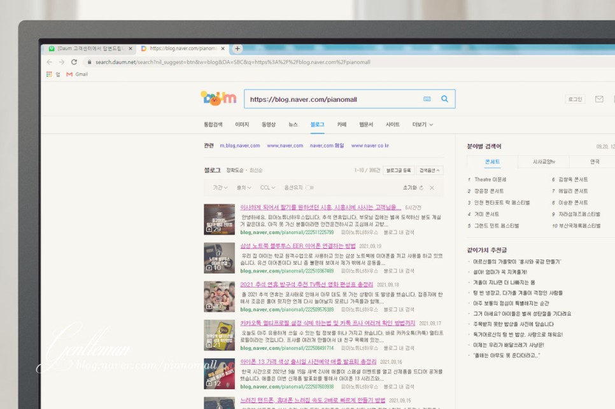This screenshot has width=615, height=409.
Task: Select the 카페 tab
Action: 342,125
